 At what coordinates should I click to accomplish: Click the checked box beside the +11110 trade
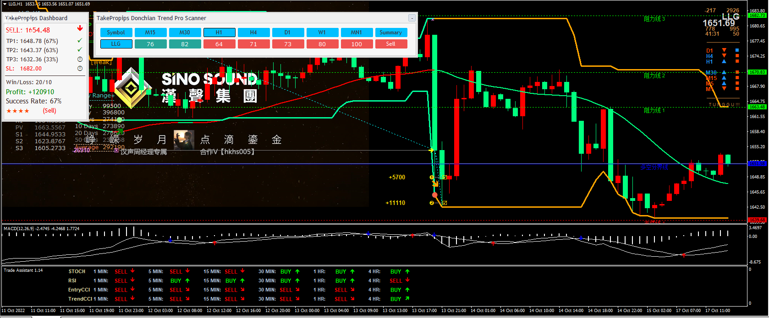point(445,203)
